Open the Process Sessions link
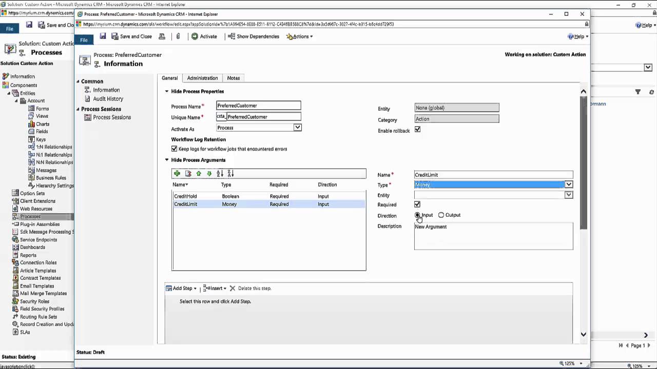The width and height of the screenshot is (657, 369). point(112,117)
